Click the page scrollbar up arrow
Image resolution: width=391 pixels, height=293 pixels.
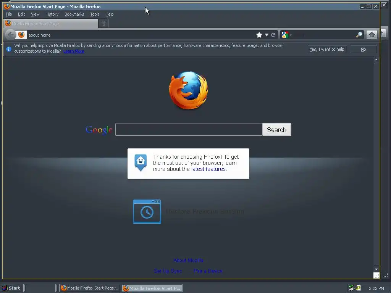(x=376, y=60)
